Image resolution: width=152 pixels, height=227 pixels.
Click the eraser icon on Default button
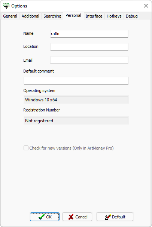[108, 217]
